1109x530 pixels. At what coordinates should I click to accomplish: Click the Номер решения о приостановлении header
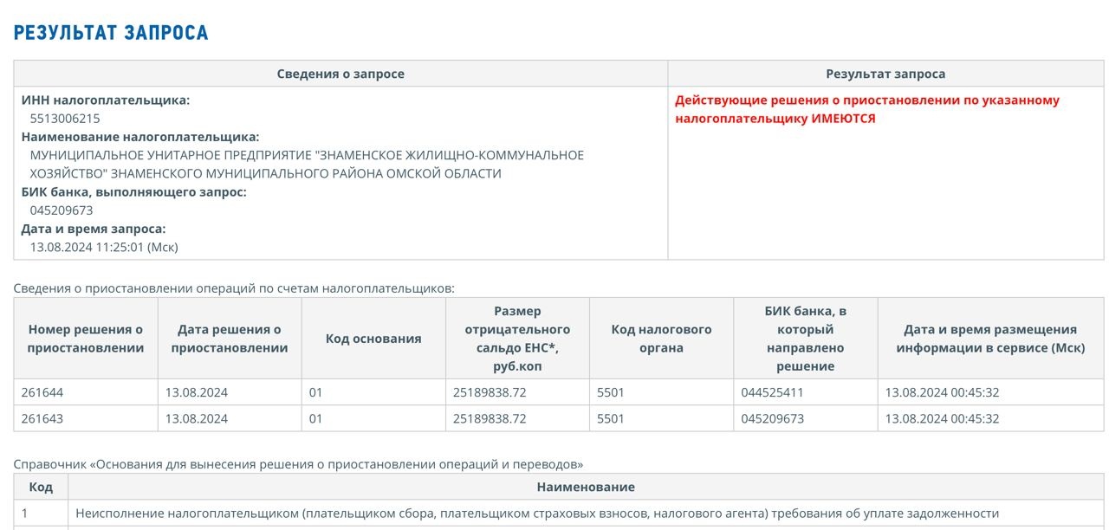(x=86, y=339)
